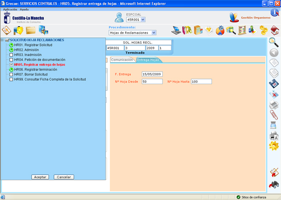Click the Aceptar button
Screen dimensions: 281x200
pyautogui.click(x=40, y=177)
